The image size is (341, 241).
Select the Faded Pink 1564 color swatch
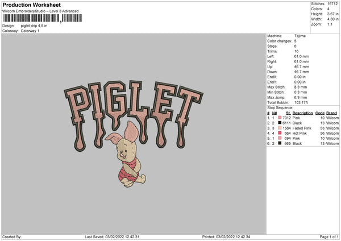280,128
